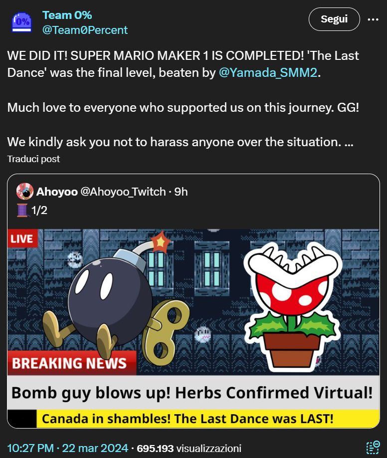Open the 10:27 PM 22 mar 2024 timestamp

click(67, 448)
